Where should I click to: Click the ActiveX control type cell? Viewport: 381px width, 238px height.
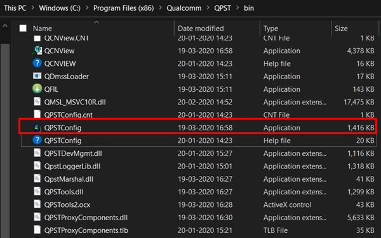tap(287, 205)
